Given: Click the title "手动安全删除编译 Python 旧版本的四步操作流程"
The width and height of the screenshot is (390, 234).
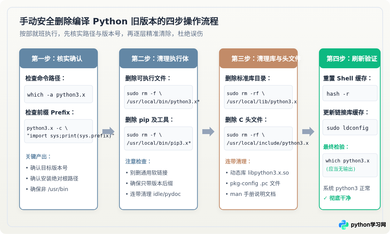Looking at the screenshot, I should pyautogui.click(x=119, y=22).
